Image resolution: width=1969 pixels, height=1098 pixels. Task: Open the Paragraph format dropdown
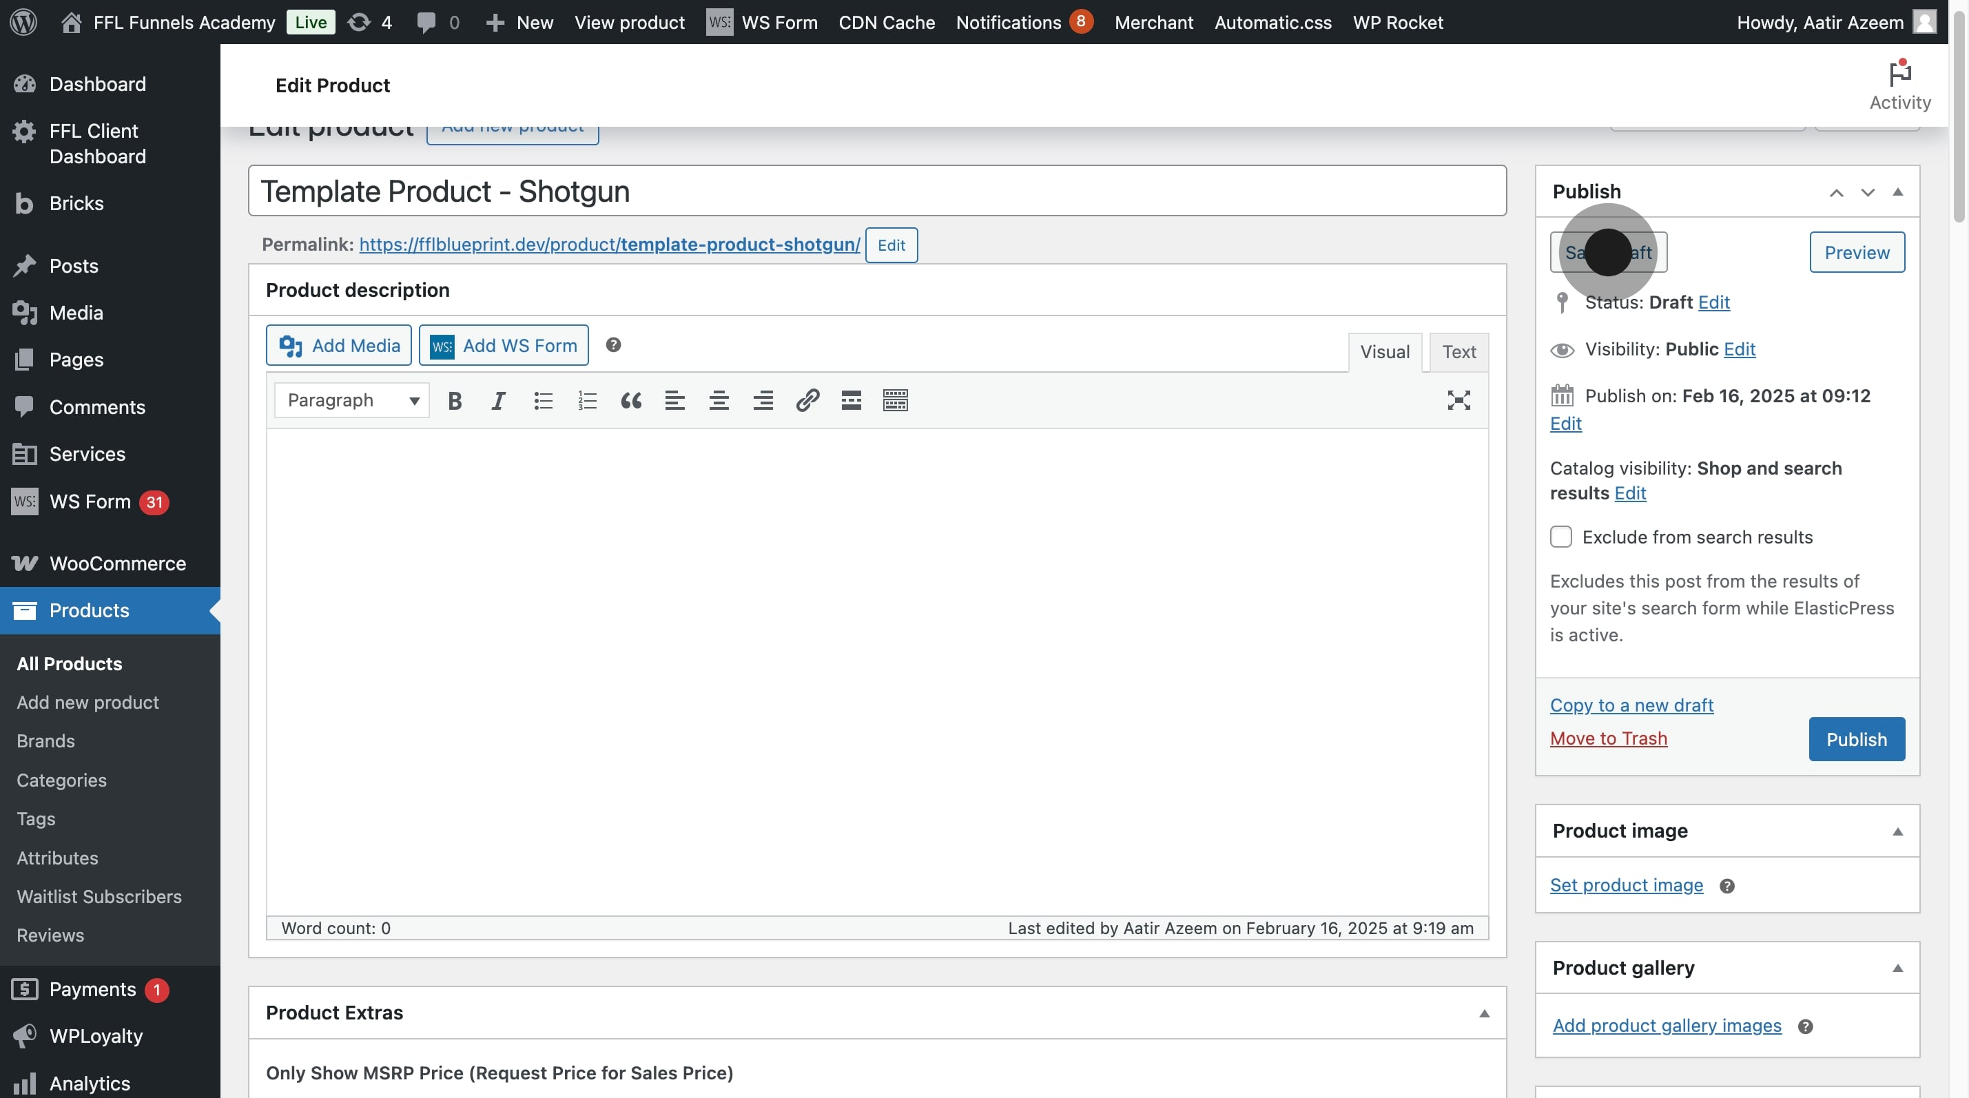click(x=351, y=400)
